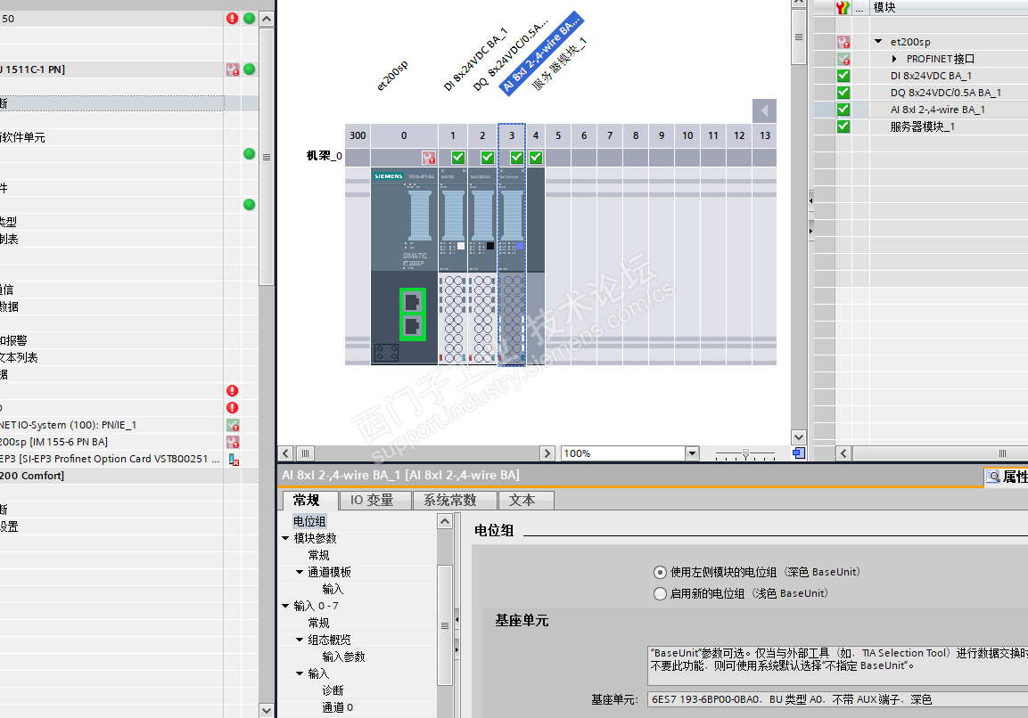Click the diagnostics column header icon in module list

click(x=843, y=8)
